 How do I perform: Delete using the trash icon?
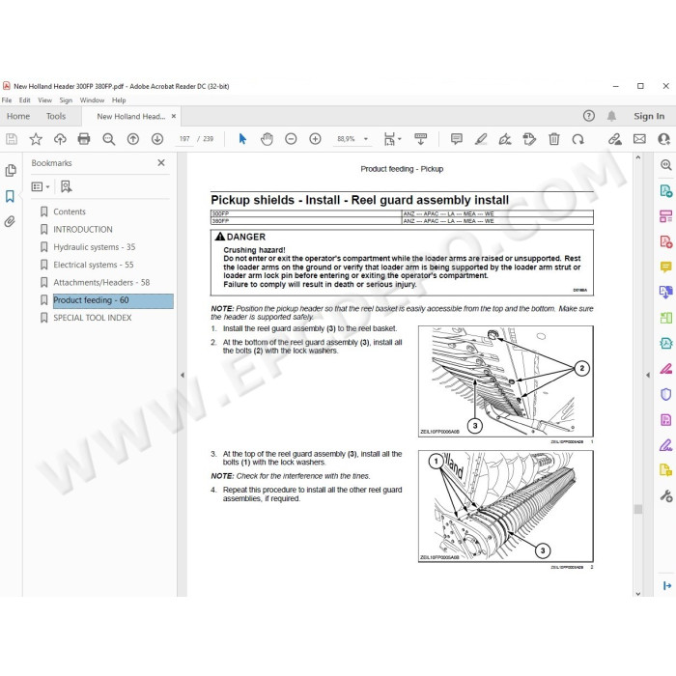[x=554, y=139]
